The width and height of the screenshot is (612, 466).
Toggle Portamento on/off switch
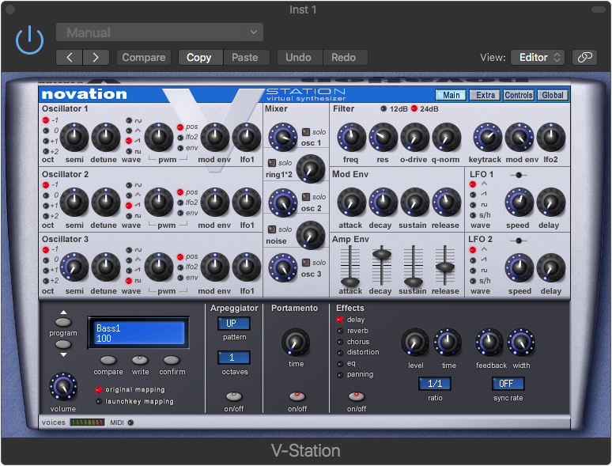(x=297, y=396)
